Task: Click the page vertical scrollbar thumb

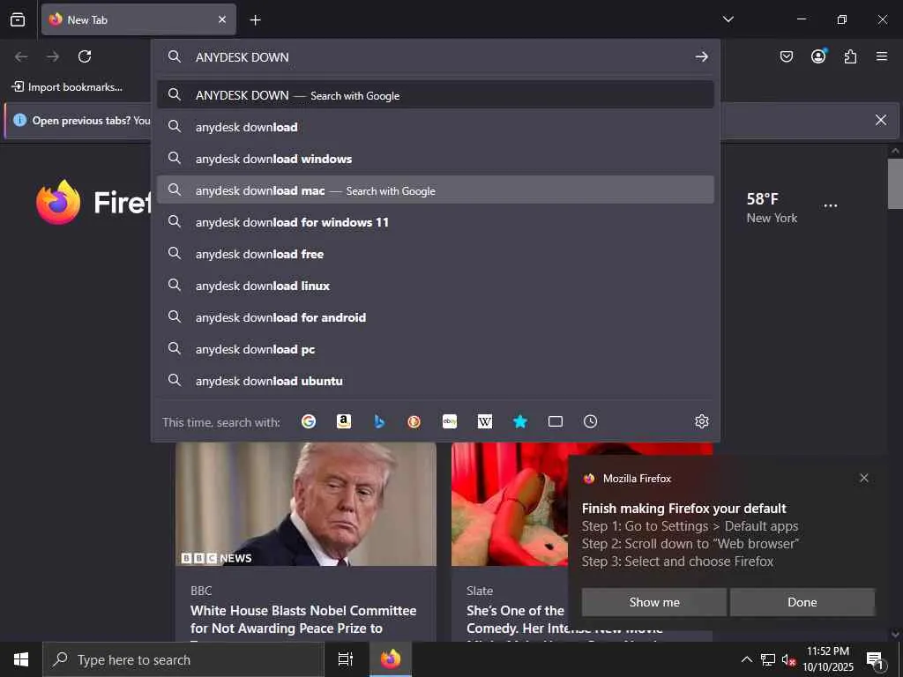Action: pyautogui.click(x=895, y=184)
